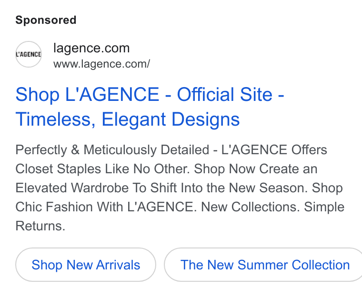Click the word 'Returns.' in the description
The width and height of the screenshot is (362, 297).
40,226
